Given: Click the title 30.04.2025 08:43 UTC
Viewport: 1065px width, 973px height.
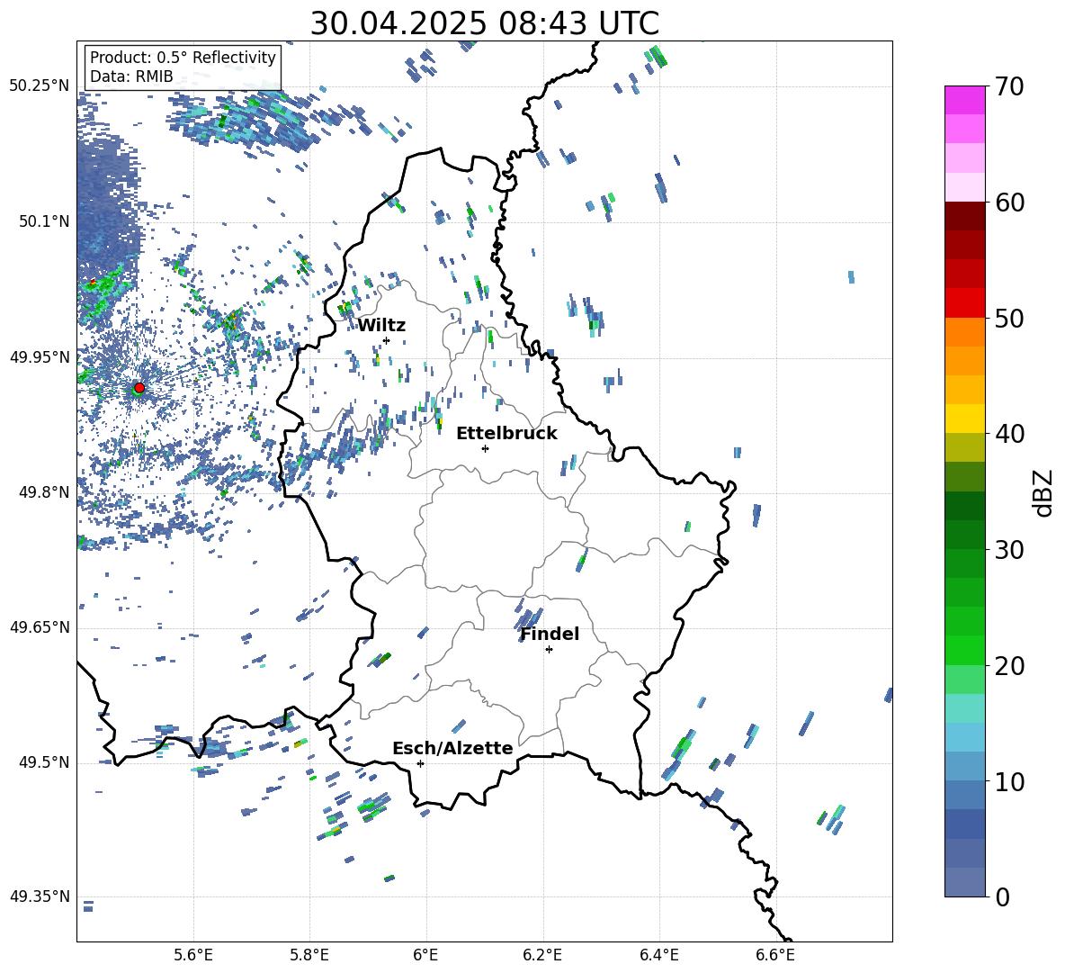Looking at the screenshot, I should click(484, 23).
